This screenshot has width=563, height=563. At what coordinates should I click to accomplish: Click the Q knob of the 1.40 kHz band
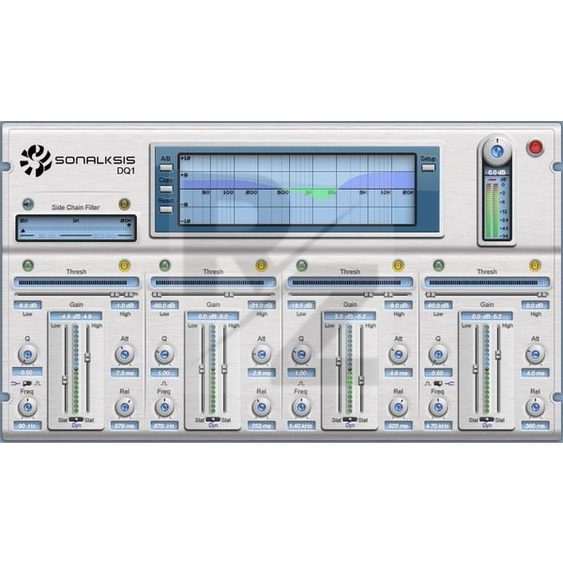[301, 355]
